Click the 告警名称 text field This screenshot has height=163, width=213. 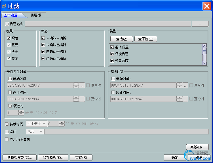[x=108, y=24]
